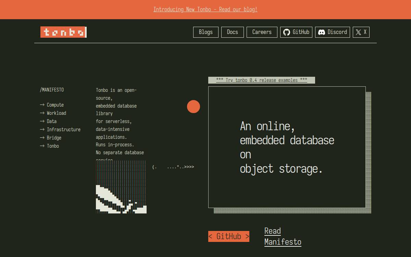The image size is (411, 257).
Task: Open the Blogs nav item
Action: [x=206, y=32]
